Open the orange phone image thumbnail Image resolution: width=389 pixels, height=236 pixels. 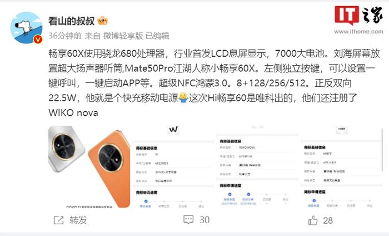point(89,166)
